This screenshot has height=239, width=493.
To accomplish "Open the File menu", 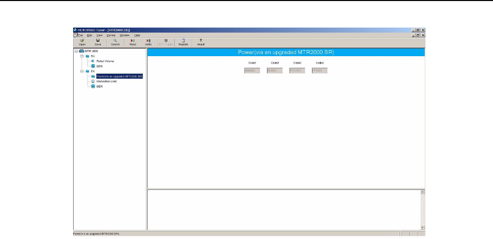I will coord(80,35).
